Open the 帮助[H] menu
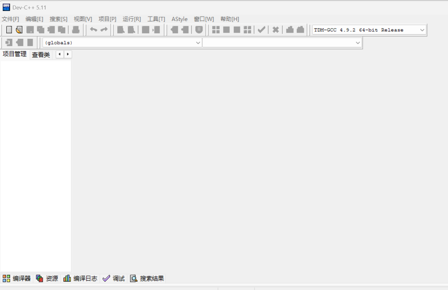The width and height of the screenshot is (448, 290). click(x=230, y=19)
